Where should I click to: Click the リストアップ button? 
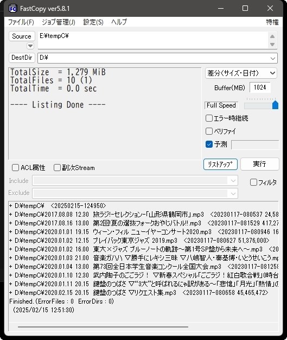[220, 164]
